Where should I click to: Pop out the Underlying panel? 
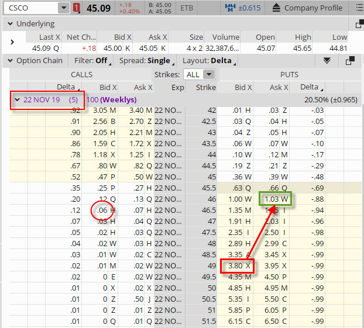359,24
